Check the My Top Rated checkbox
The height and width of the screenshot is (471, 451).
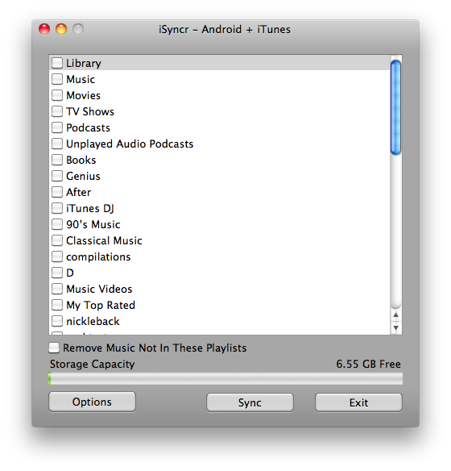(x=57, y=305)
